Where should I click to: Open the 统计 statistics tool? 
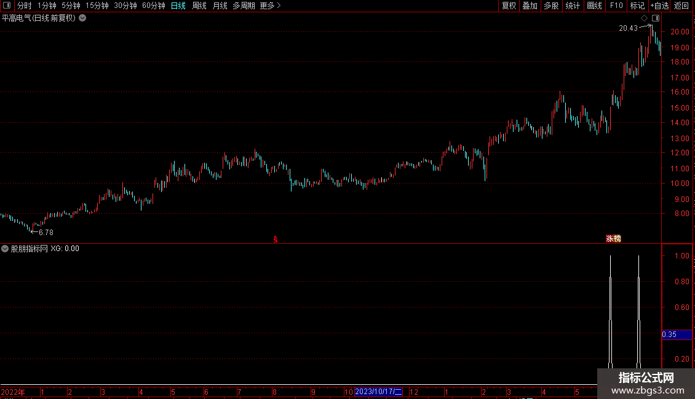coord(573,6)
